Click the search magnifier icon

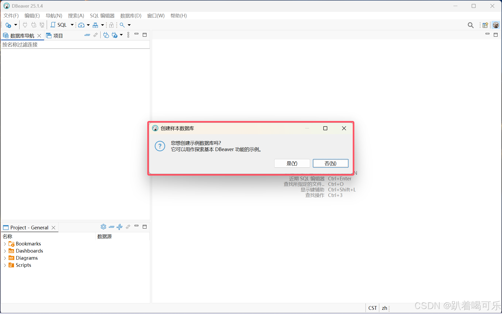point(122,25)
